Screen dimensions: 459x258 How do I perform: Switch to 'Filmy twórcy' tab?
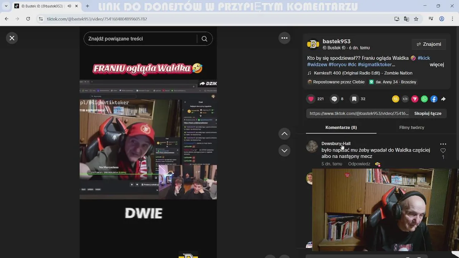(412, 128)
